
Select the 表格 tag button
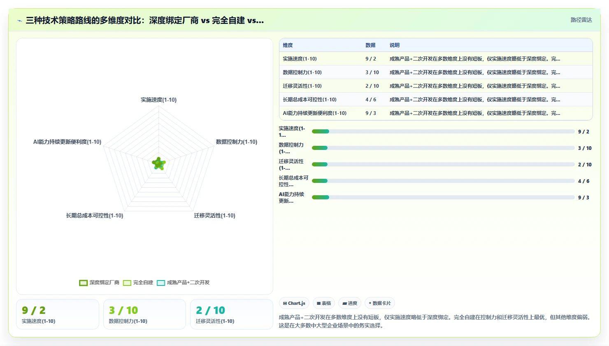point(324,303)
